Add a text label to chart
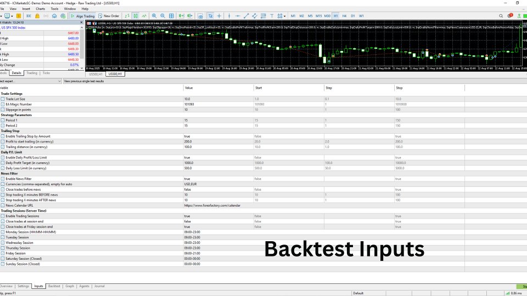 [x=272, y=16]
